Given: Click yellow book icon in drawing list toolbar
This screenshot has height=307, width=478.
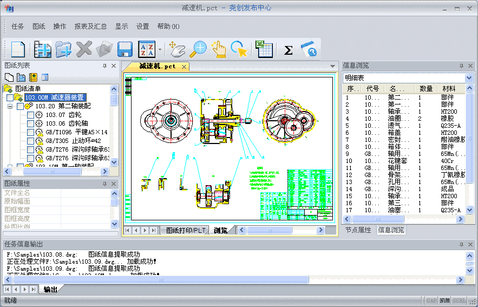Looking at the screenshot, I should [33, 77].
